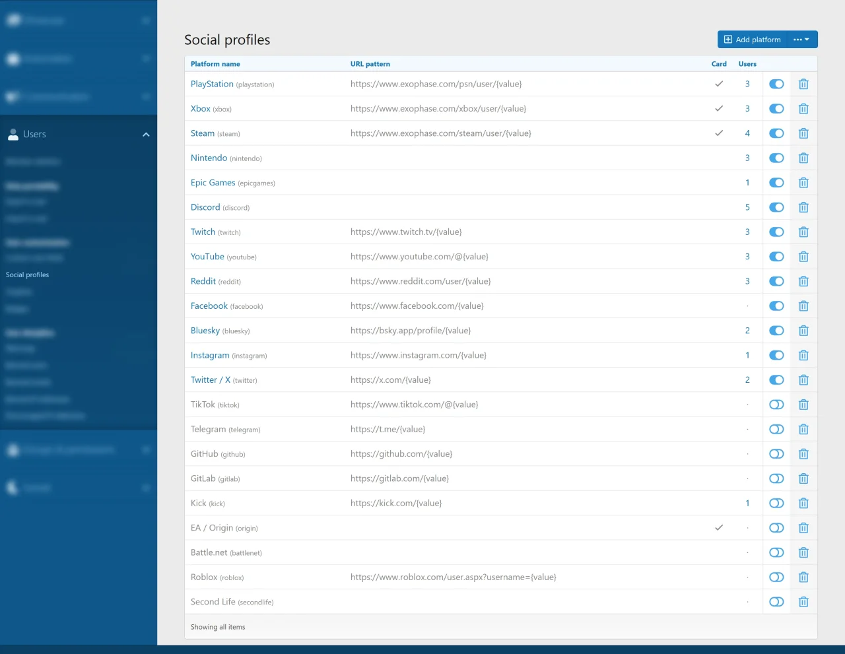Click the Users column header
The width and height of the screenshot is (845, 654).
pyautogui.click(x=747, y=64)
